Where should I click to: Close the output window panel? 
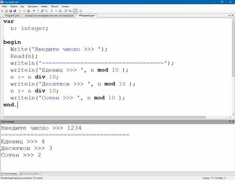pyautogui.click(x=233, y=121)
